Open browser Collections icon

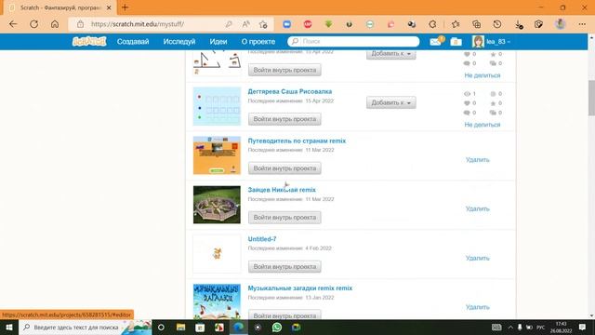(476, 24)
